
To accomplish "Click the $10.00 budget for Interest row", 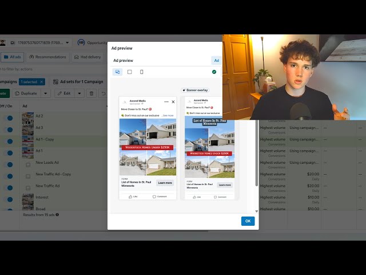I will coord(313,197).
